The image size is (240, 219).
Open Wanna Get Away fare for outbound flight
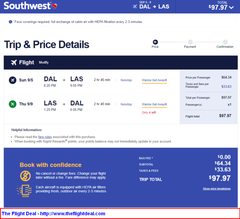point(154,80)
